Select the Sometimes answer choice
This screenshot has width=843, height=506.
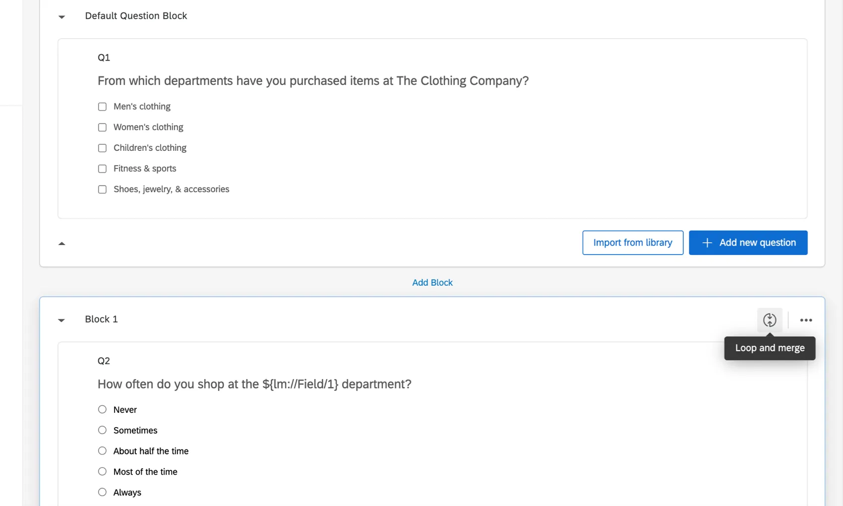tap(102, 430)
